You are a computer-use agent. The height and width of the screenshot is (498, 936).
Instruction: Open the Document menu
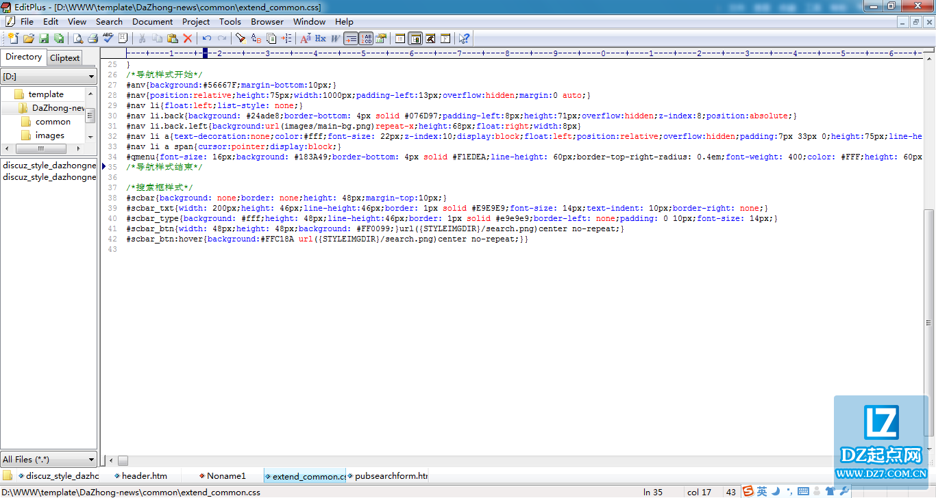153,21
